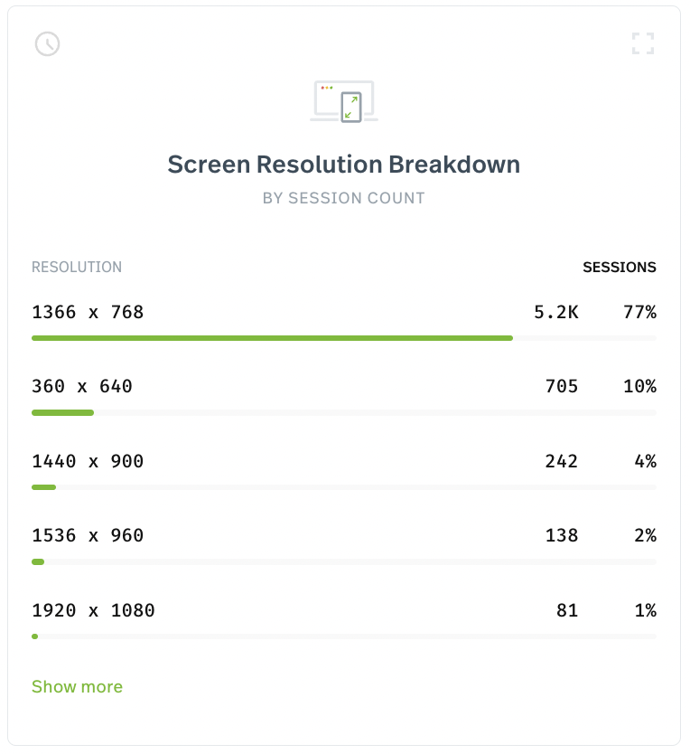Image resolution: width=690 pixels, height=754 pixels.
Task: Click the 2% progress bar for 1536 x 960
Action: [x=38, y=561]
